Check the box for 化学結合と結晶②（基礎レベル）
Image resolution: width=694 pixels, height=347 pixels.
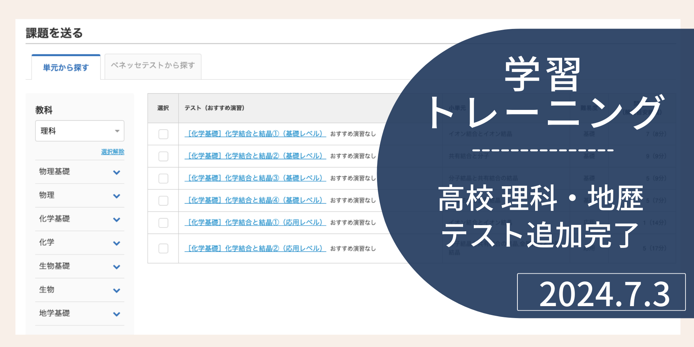pyautogui.click(x=163, y=156)
